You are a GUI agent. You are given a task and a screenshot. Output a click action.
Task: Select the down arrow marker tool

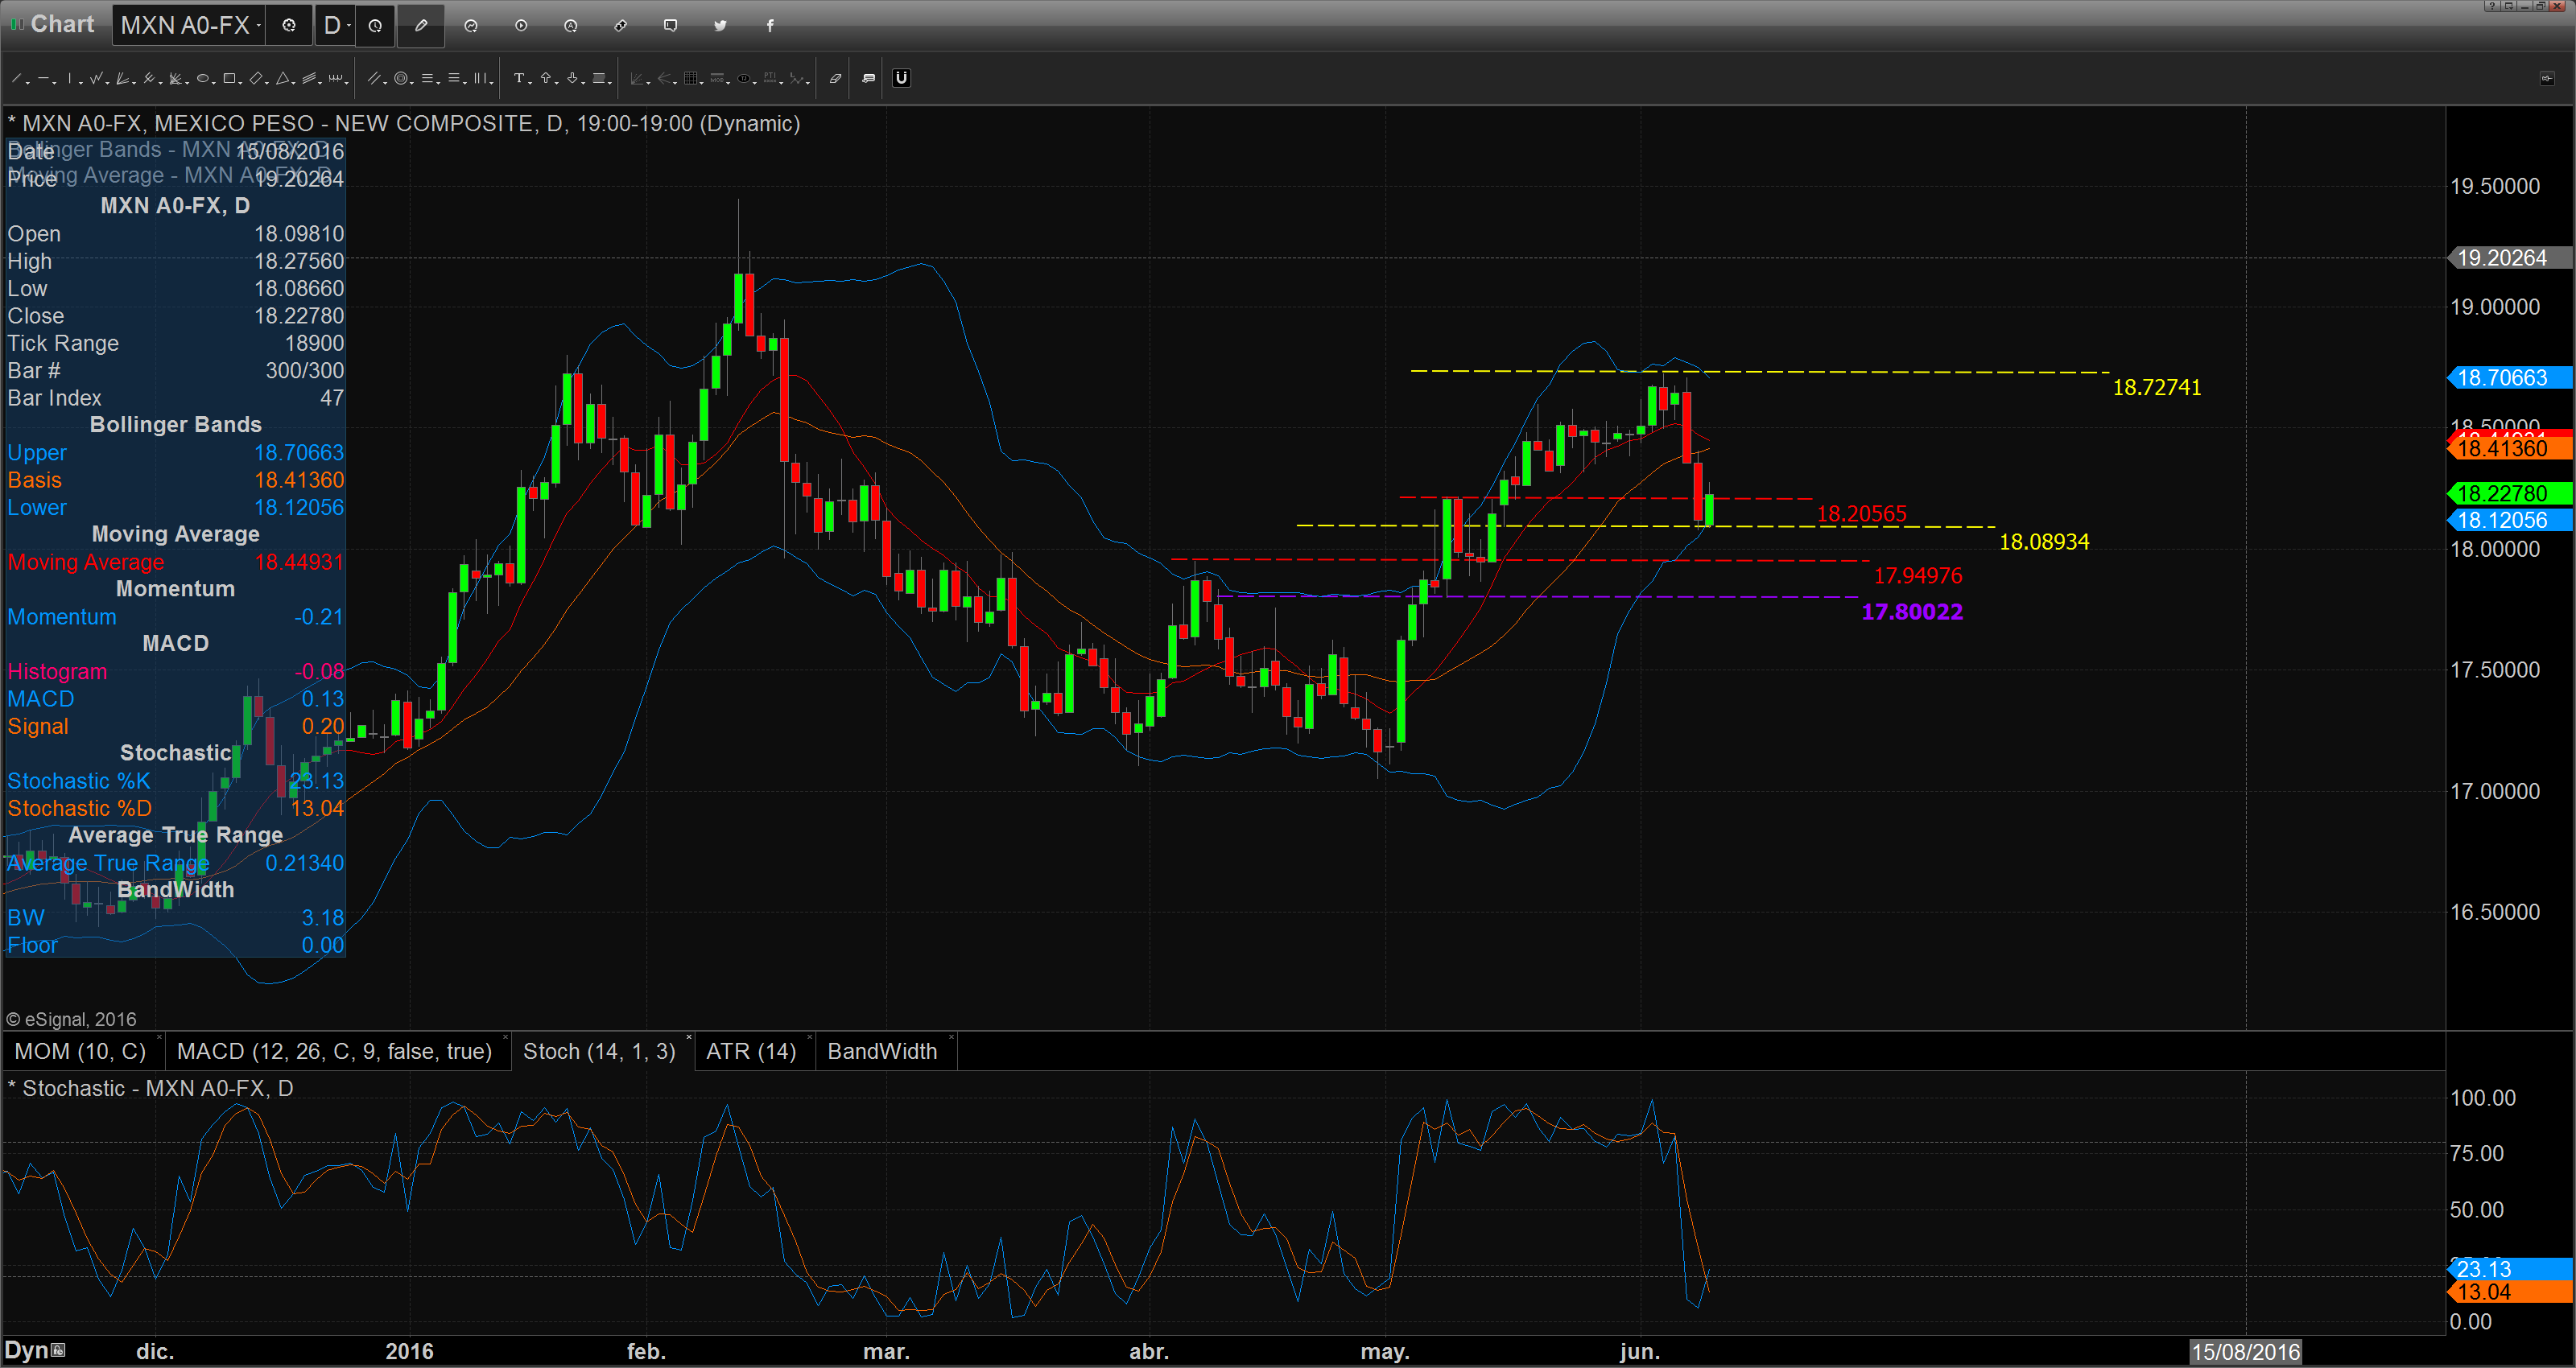pos(572,78)
